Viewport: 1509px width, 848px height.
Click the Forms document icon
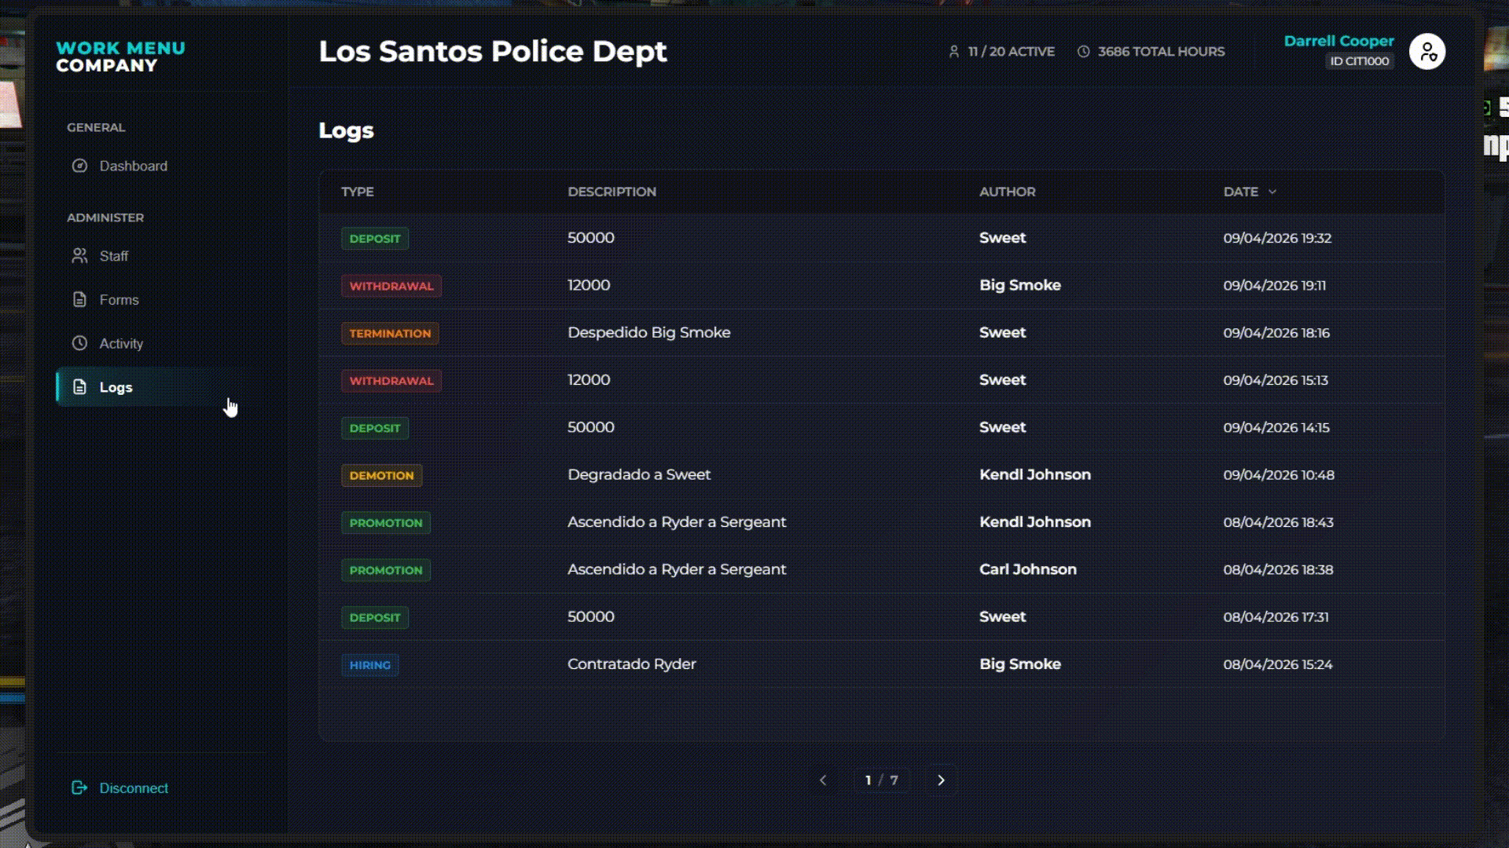(79, 300)
